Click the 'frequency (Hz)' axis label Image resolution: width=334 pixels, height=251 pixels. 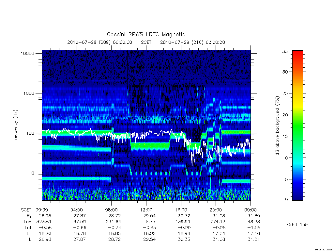[16, 126]
